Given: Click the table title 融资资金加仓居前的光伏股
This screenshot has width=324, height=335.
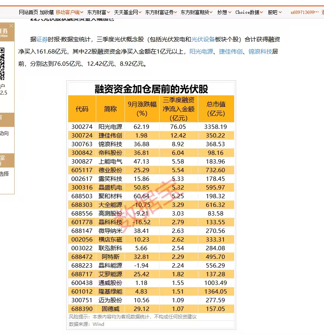Looking at the screenshot, I should pos(151,89).
